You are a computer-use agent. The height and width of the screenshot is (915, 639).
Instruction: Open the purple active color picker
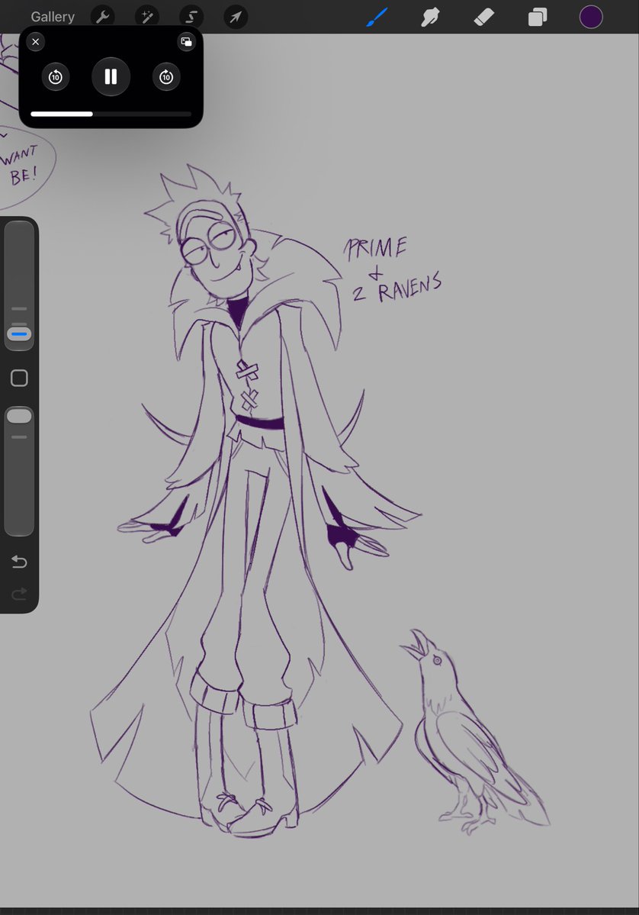(591, 17)
